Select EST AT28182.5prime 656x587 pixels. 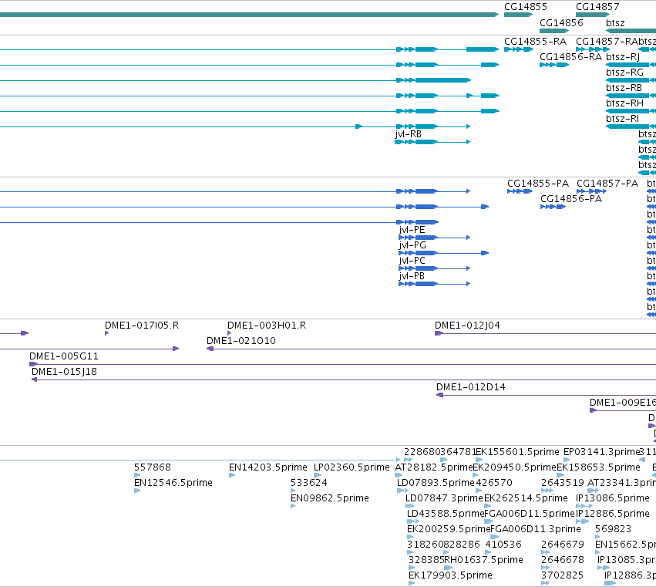[x=399, y=475]
